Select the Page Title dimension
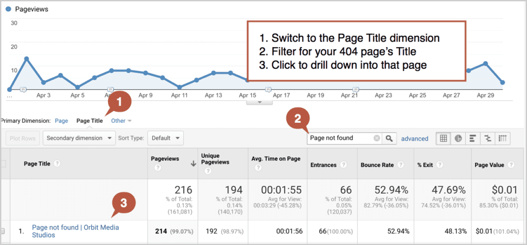Screen dimensions: 527x245 tap(90, 121)
